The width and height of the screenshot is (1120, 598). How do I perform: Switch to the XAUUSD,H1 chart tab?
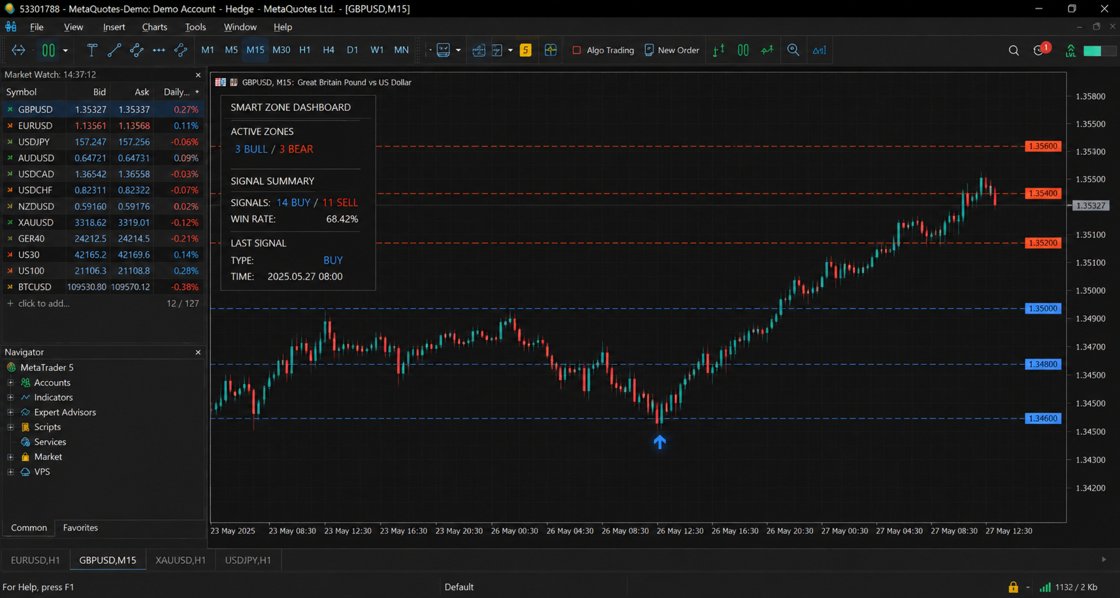coord(180,560)
